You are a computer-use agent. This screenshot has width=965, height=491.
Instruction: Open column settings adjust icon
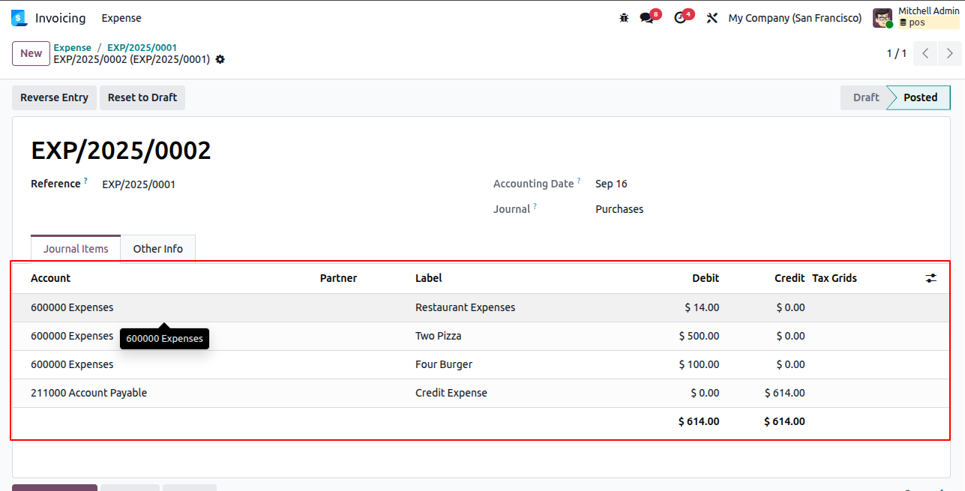(x=931, y=278)
